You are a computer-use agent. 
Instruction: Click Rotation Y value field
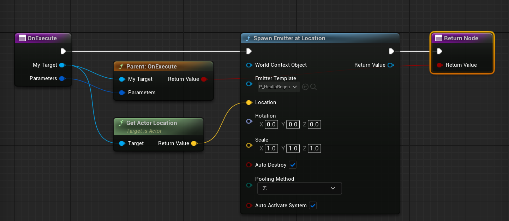pyautogui.click(x=293, y=124)
